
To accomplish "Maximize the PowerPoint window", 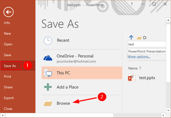I will tap(154, 4).
